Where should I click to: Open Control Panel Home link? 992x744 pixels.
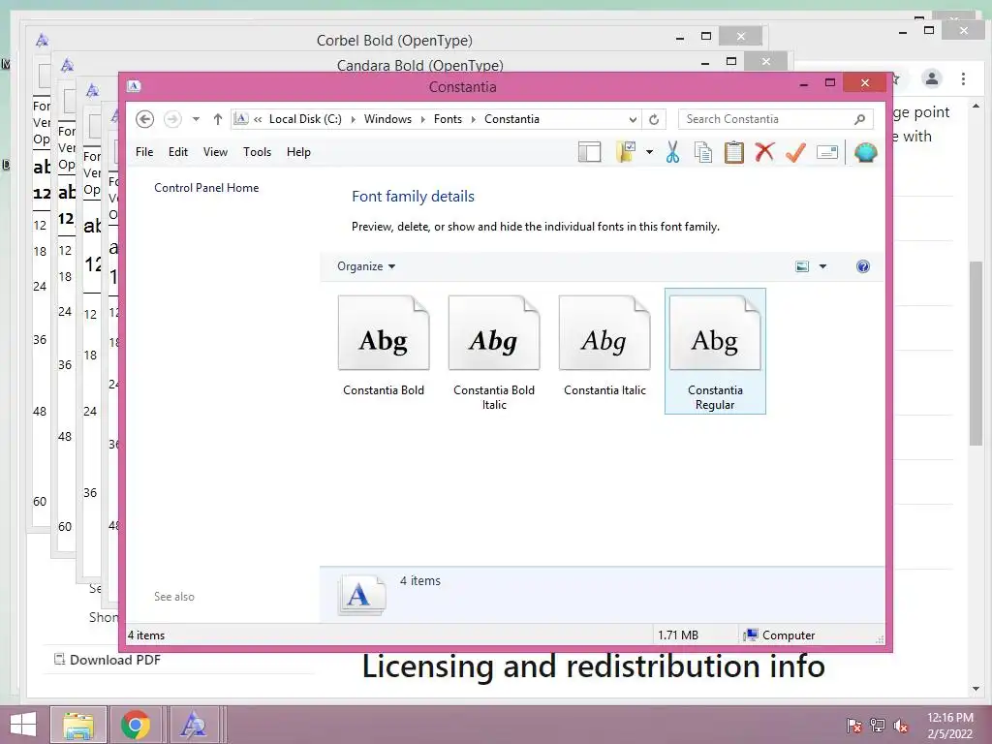pos(206,188)
